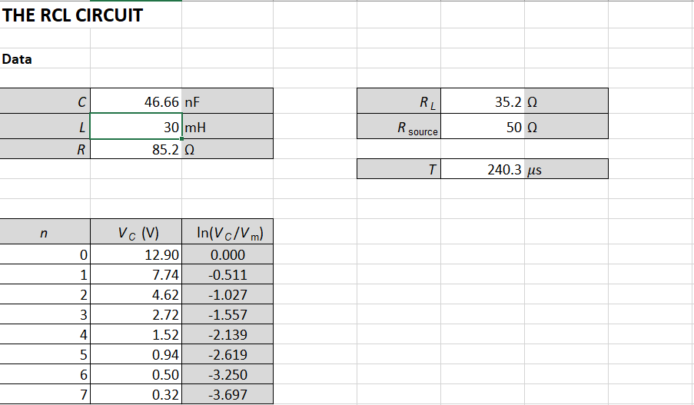This screenshot has width=694, height=405.
Task: Select the log cell -2.619
Action: pyautogui.click(x=227, y=354)
